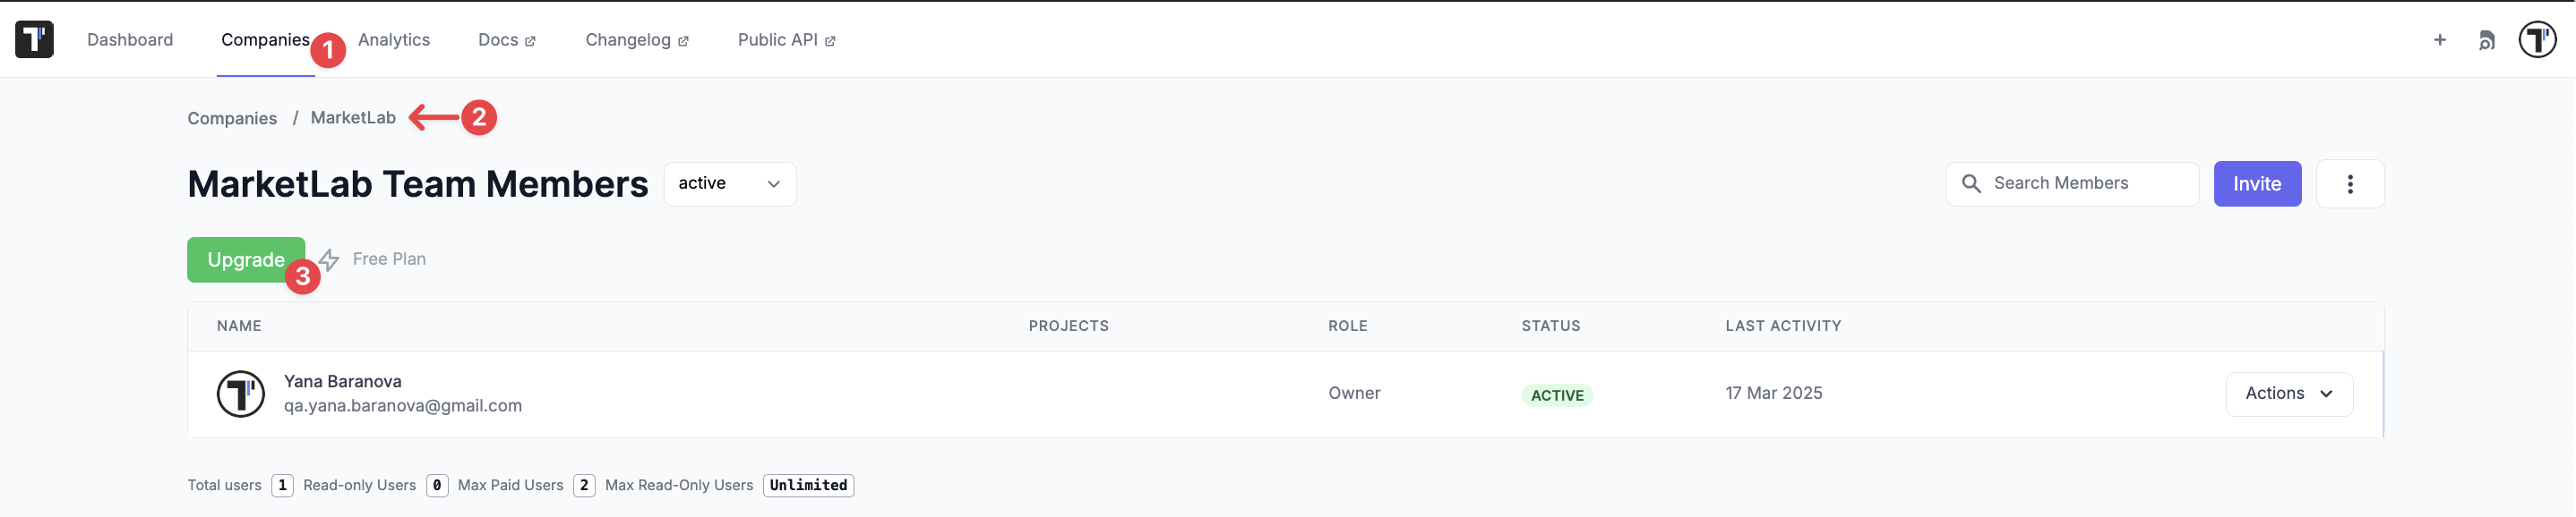Click the Invite button
2576x517 pixels.
coord(2257,183)
